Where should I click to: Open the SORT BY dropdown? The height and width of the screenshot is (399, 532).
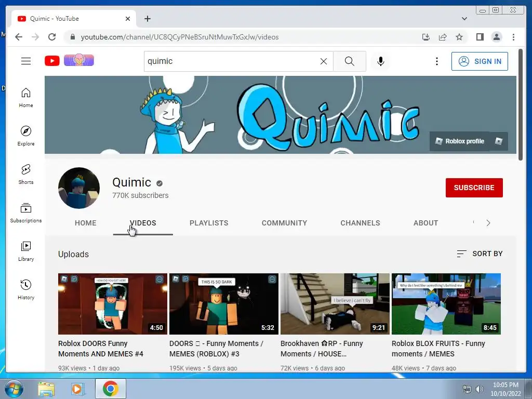pos(480,254)
